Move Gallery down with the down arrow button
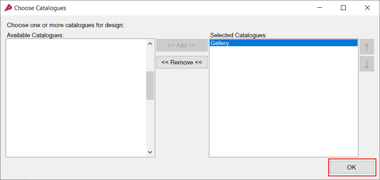The height and width of the screenshot is (180, 380). (367, 64)
